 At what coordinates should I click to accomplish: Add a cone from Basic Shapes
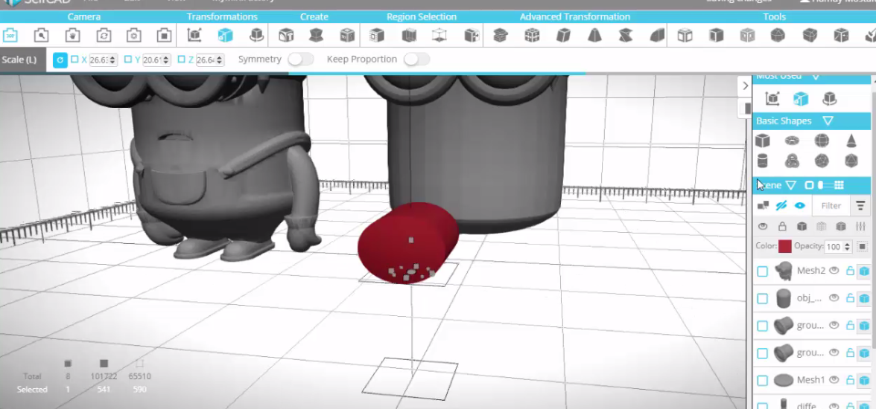tap(851, 140)
